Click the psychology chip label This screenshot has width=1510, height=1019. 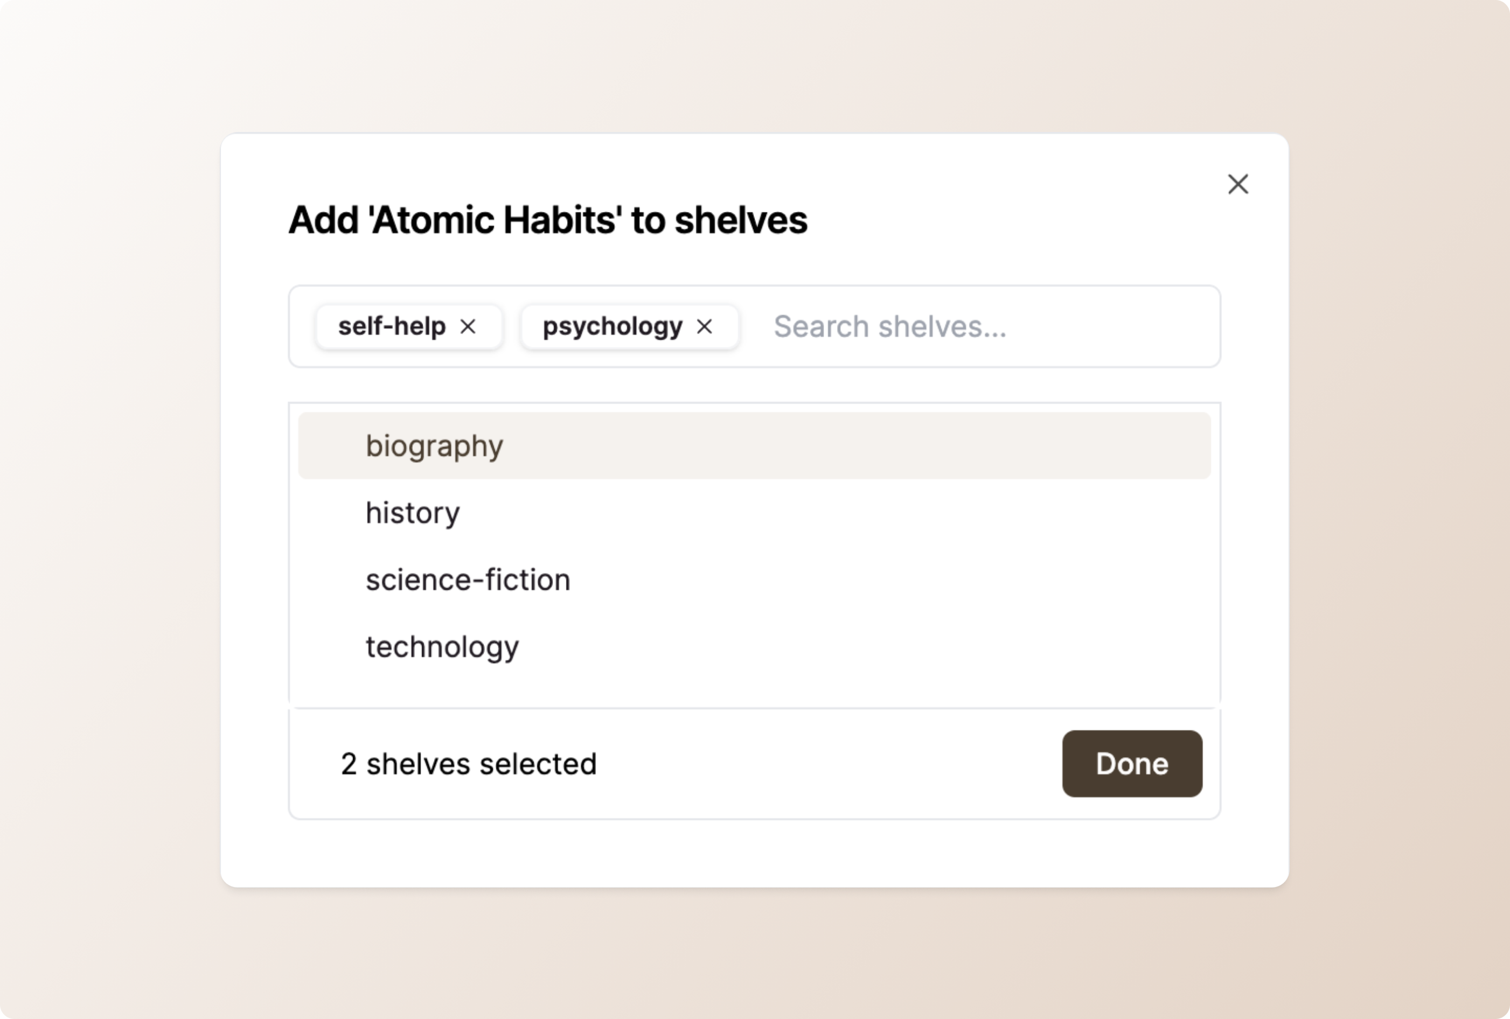click(612, 327)
